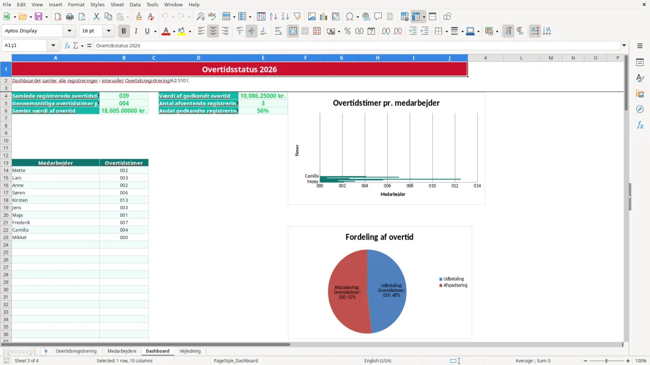Apply the yellow background color swatch
The height and width of the screenshot is (365, 650).
pyautogui.click(x=181, y=31)
